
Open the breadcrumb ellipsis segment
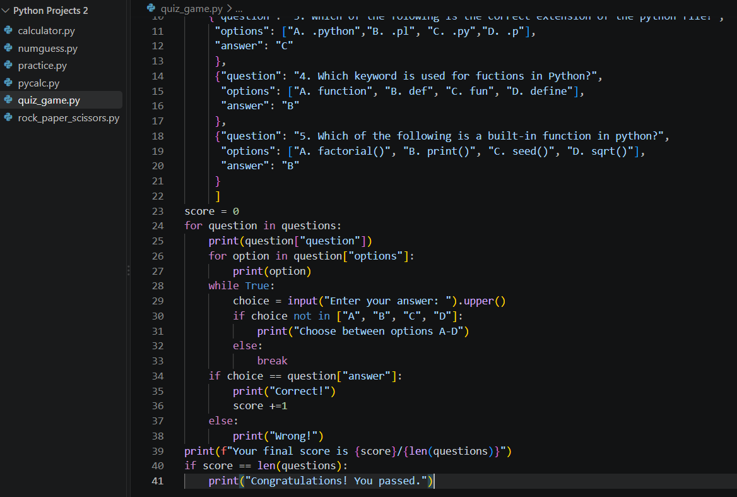[x=239, y=9]
